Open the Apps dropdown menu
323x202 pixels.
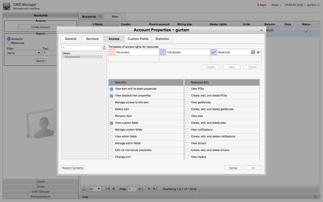[276, 5]
